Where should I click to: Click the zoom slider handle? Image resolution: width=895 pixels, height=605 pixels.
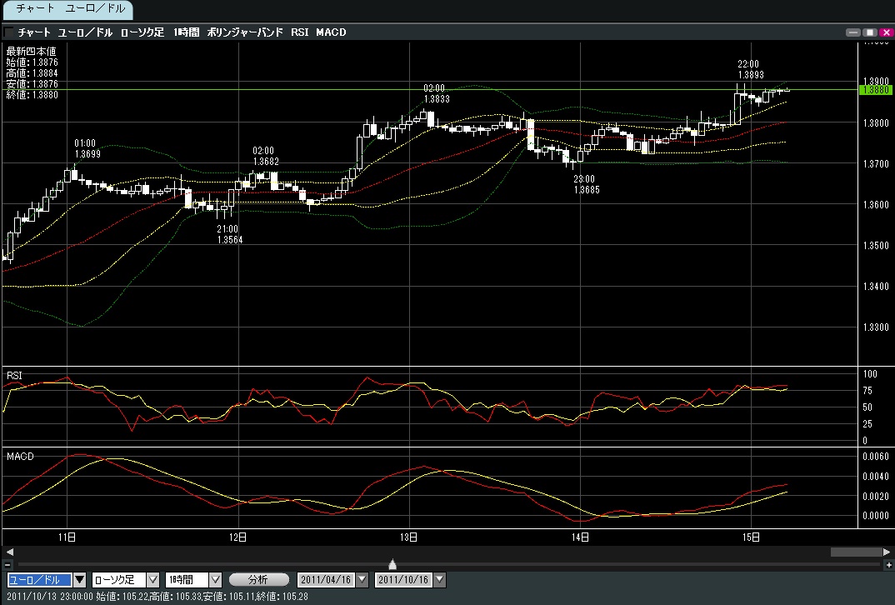pos(392,565)
